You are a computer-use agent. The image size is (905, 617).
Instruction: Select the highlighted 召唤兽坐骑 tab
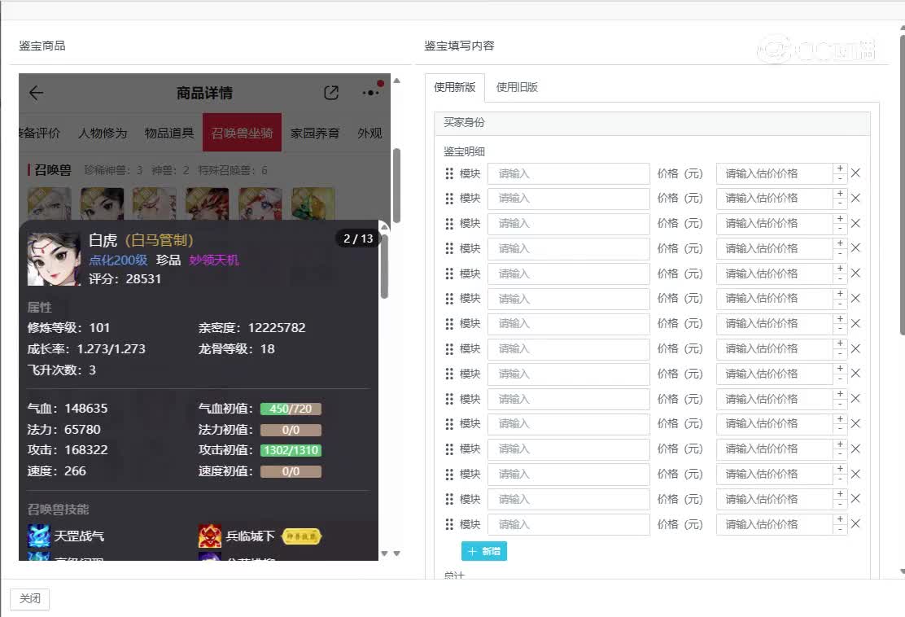coord(242,133)
